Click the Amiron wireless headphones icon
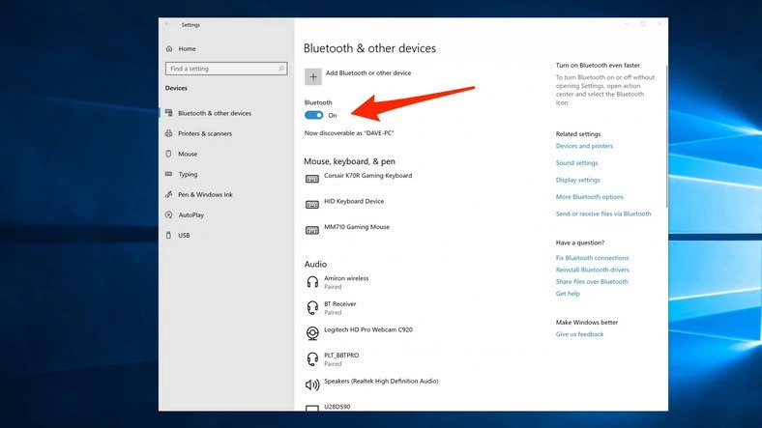Viewport: 762px width, 428px height. [312, 282]
